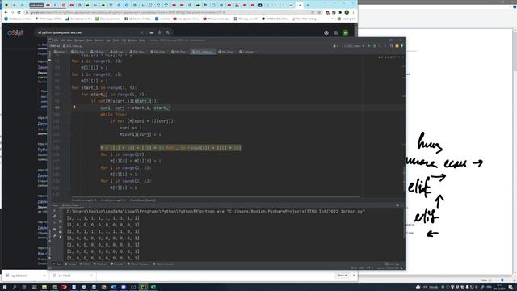Click Show all in Chrome downloads bar
The width and height of the screenshot is (517, 291).
tap(343, 275)
